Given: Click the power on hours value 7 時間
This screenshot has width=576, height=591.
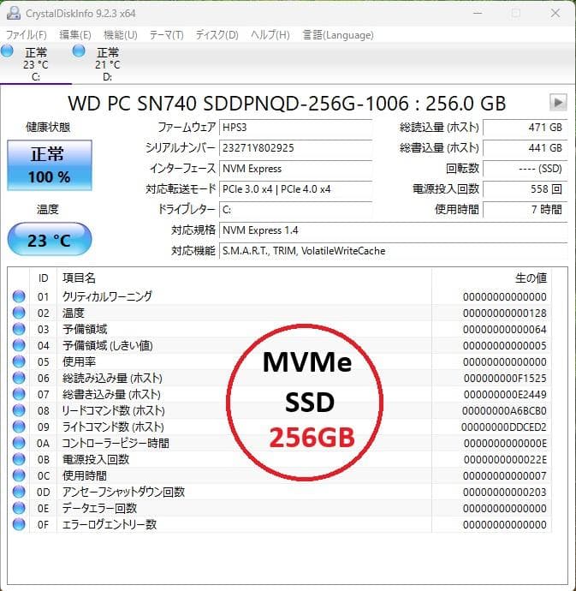Looking at the screenshot, I should tap(525, 210).
